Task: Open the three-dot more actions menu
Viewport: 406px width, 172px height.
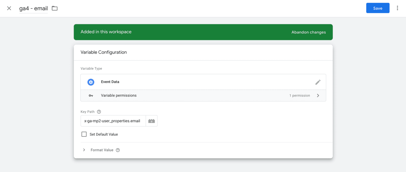Action: (397, 8)
